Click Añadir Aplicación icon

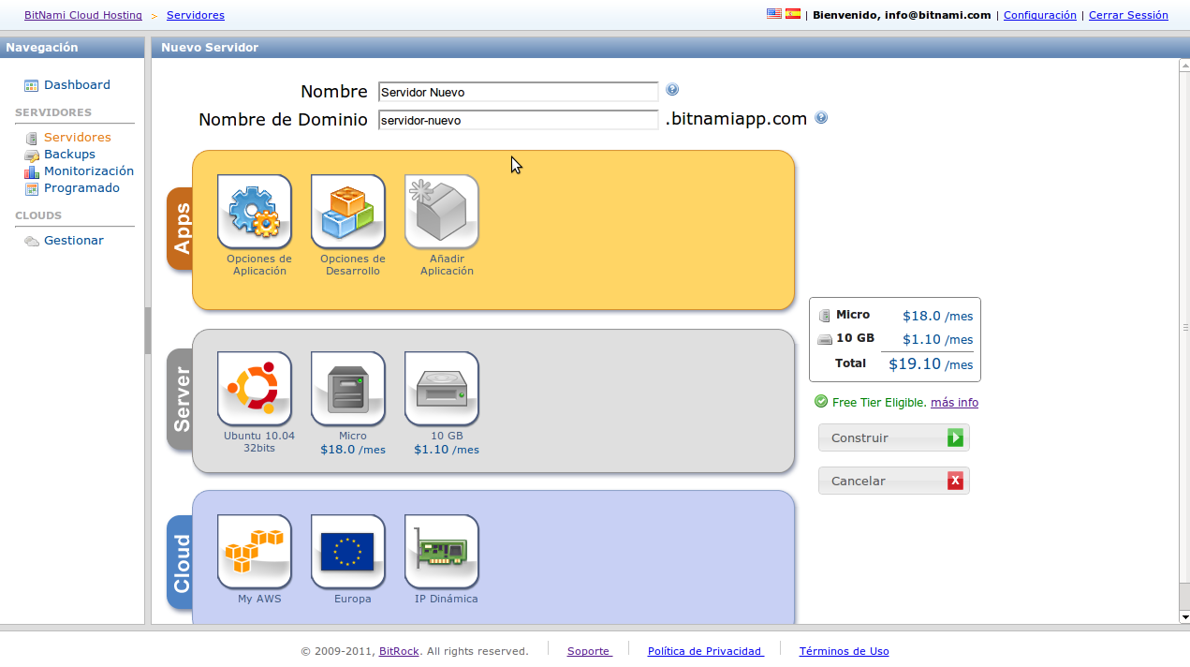442,212
